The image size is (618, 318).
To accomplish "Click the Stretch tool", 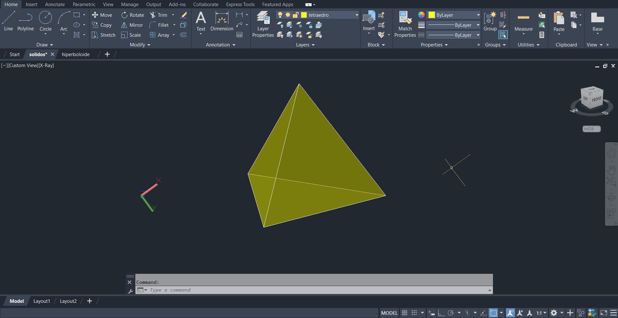I will [103, 35].
